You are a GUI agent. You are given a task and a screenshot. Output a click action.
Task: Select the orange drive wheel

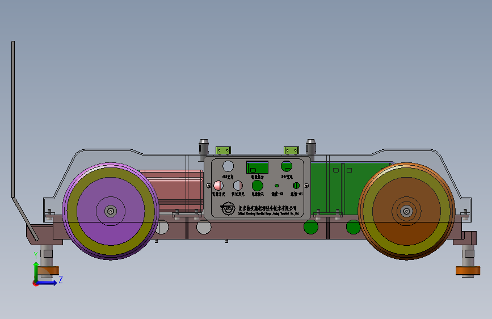tap(406, 211)
